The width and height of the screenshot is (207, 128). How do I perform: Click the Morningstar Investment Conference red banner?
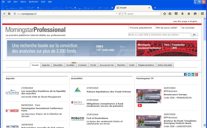click(x=167, y=48)
